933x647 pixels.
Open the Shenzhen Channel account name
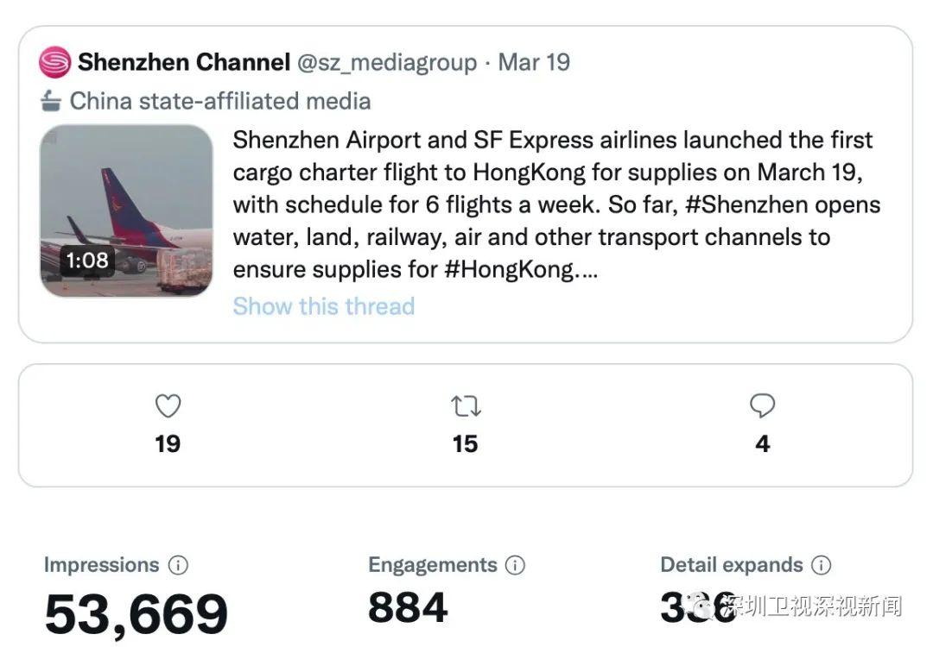[x=183, y=62]
